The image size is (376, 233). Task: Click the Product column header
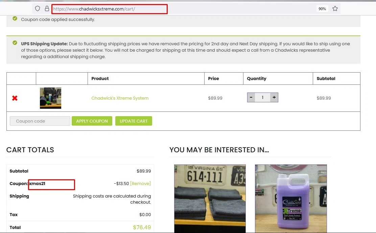tap(100, 79)
